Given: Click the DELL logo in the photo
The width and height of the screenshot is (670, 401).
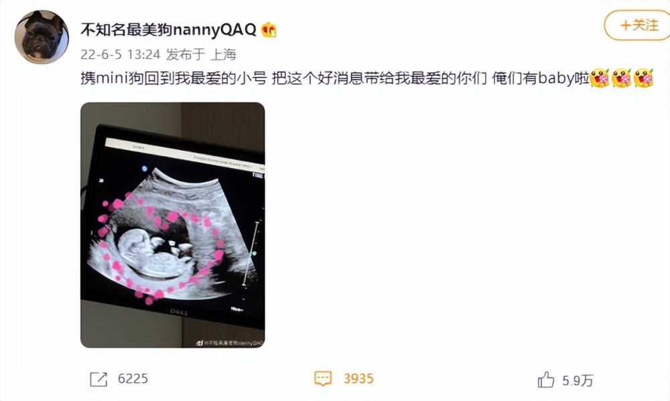Looking at the screenshot, I should pos(179,312).
